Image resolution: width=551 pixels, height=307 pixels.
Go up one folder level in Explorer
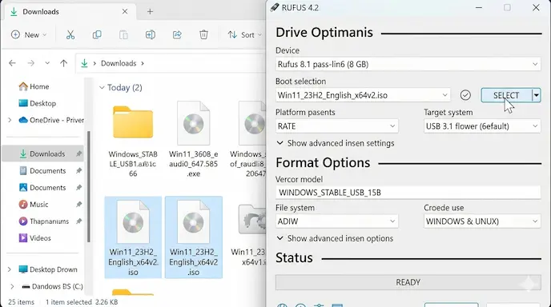(63, 63)
